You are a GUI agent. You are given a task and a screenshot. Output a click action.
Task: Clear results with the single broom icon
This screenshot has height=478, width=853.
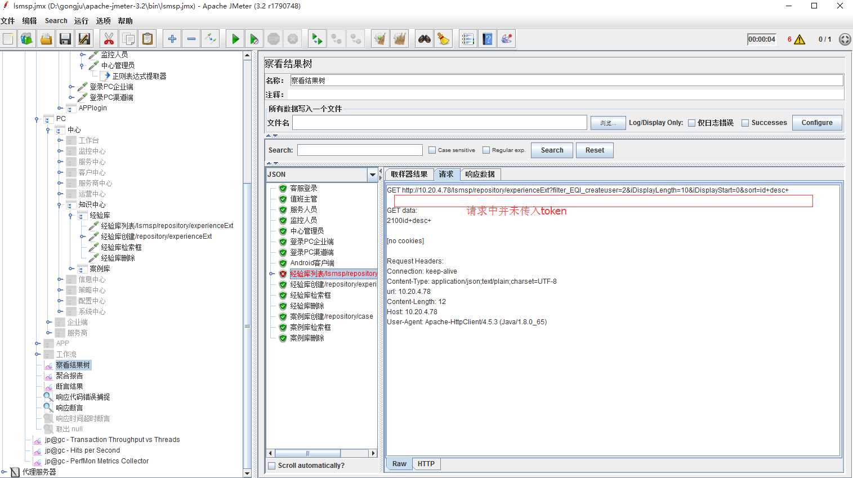pos(380,39)
